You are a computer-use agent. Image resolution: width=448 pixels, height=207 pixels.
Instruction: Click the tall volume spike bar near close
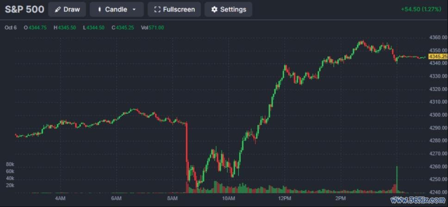397,179
